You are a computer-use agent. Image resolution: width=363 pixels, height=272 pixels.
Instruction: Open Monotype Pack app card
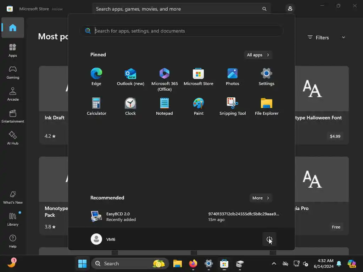[54, 195]
